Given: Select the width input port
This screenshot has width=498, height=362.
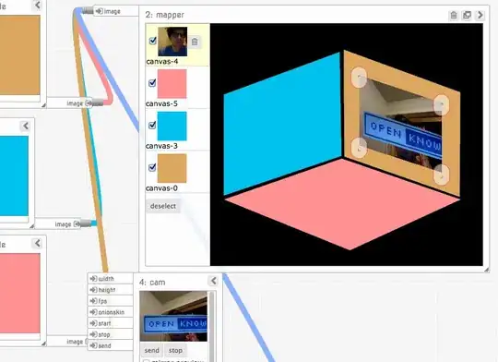Looking at the screenshot, I should point(111,279).
